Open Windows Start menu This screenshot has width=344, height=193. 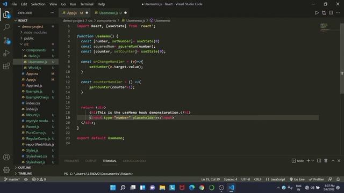pyautogui.click(x=113, y=188)
